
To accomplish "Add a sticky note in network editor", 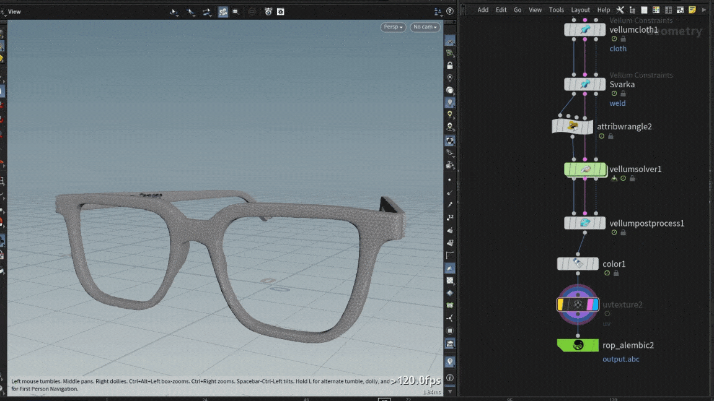I will (692, 10).
